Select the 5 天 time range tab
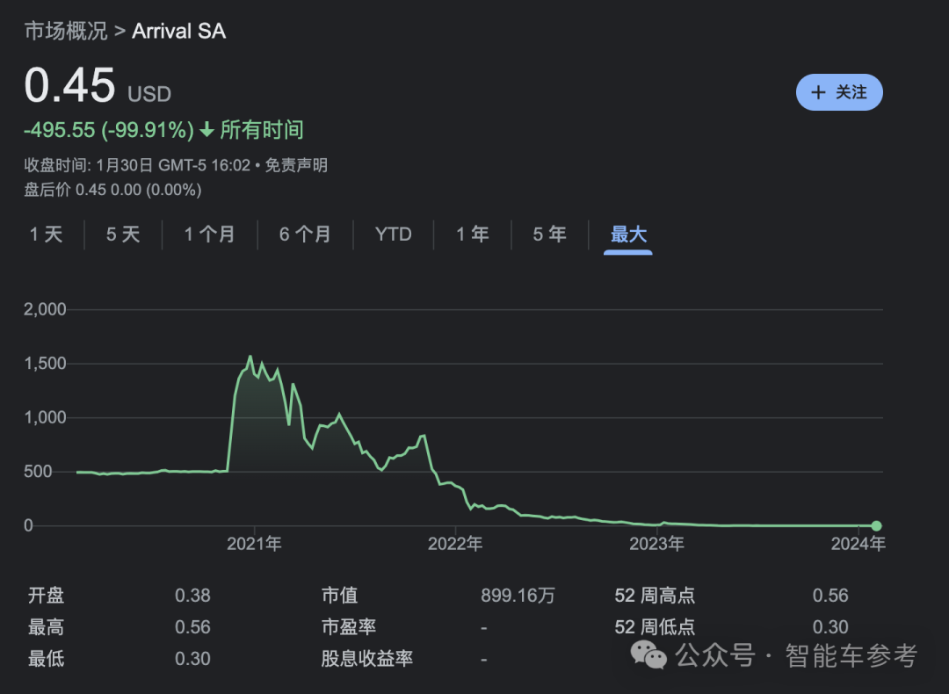Viewport: 949px width, 694px height. [123, 235]
